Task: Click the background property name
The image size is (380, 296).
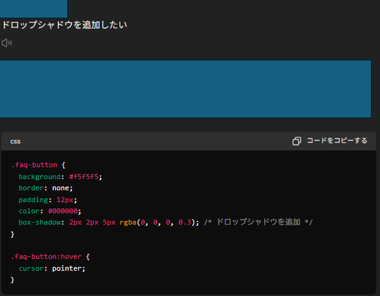Action: click(x=40, y=177)
